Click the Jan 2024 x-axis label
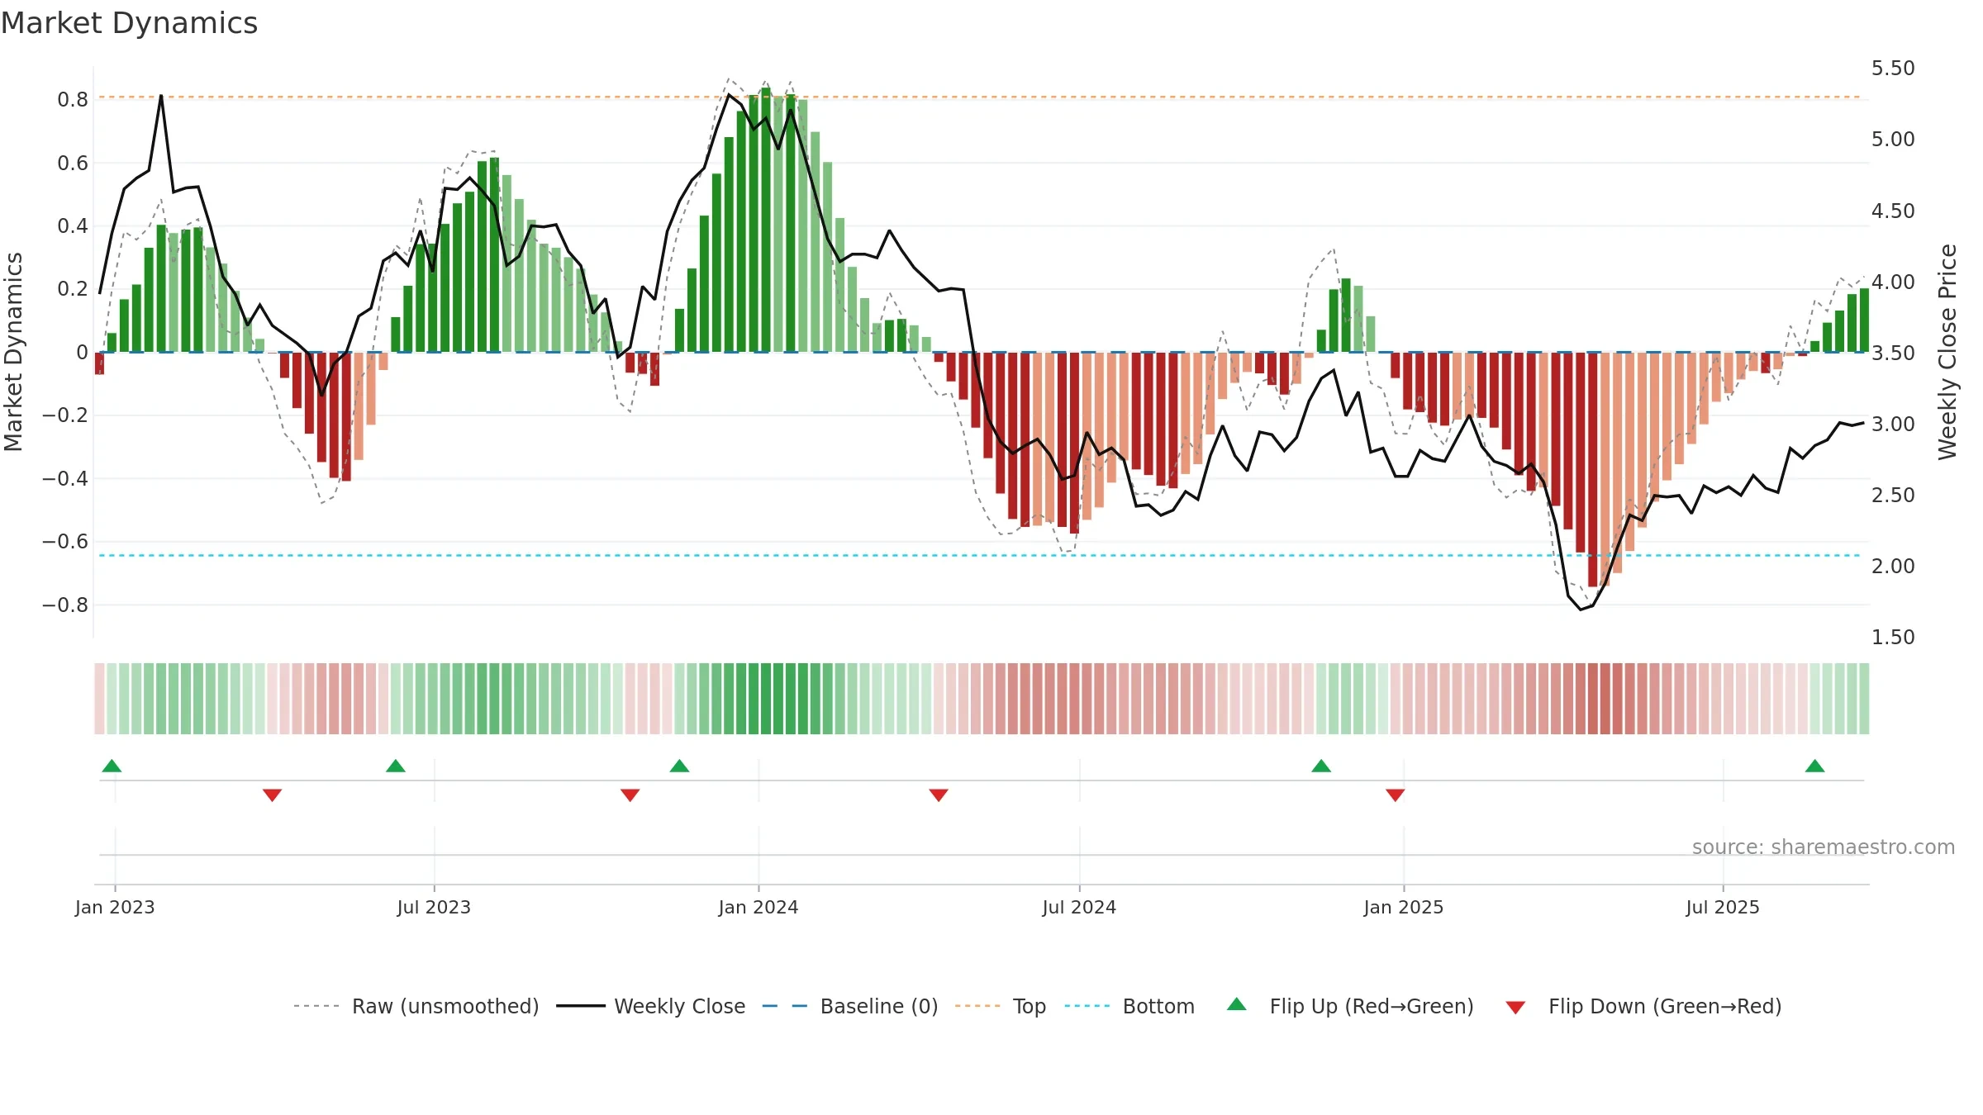This screenshot has height=1115, width=1983. point(758,907)
